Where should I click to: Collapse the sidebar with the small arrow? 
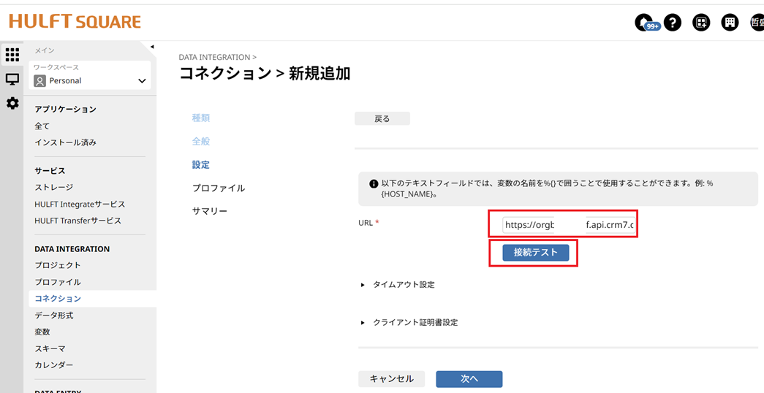tap(152, 47)
